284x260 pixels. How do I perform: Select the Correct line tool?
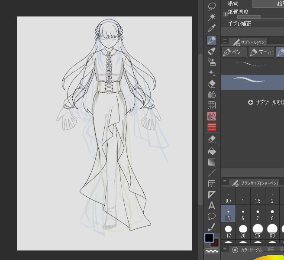pyautogui.click(x=212, y=227)
